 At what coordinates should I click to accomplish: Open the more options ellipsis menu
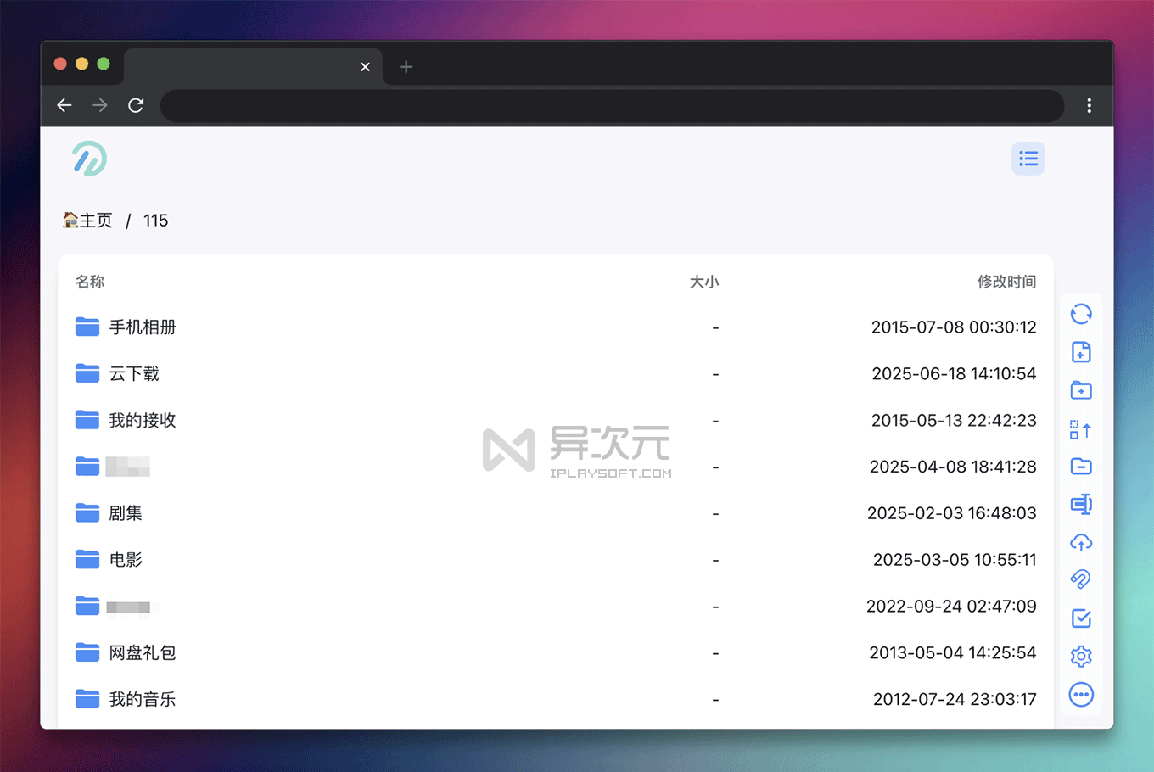coord(1081,694)
